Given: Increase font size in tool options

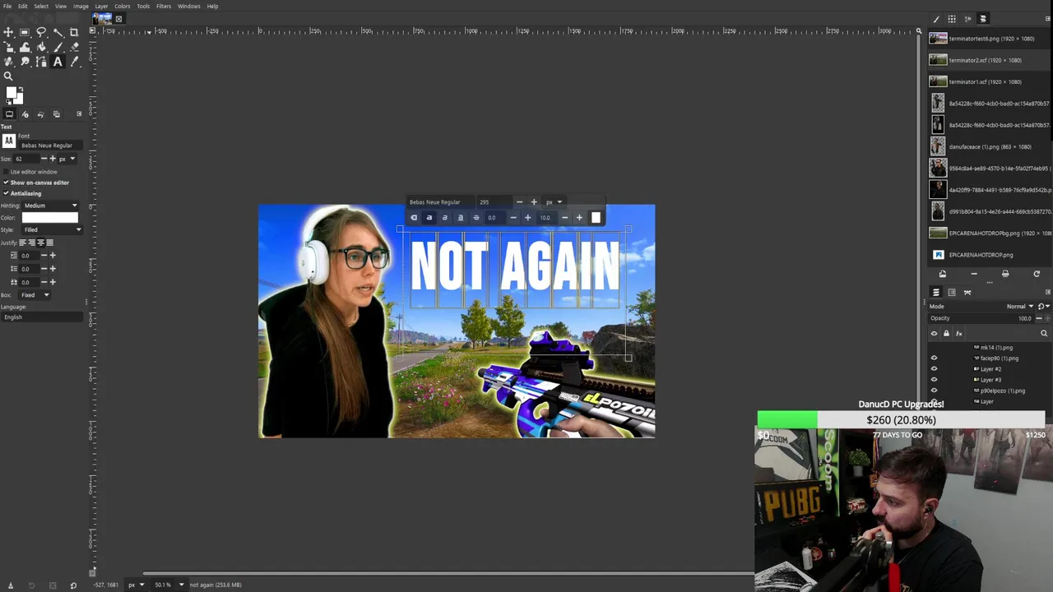Looking at the screenshot, I should 53,159.
